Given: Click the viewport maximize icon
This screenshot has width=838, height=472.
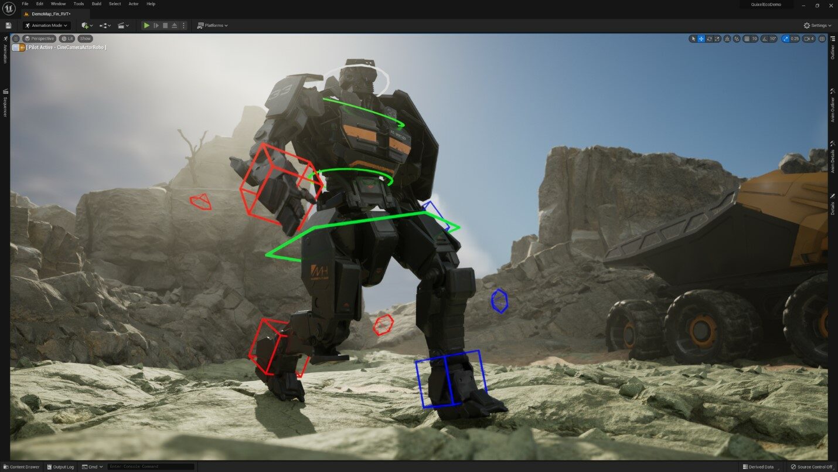Looking at the screenshot, I should 822,39.
